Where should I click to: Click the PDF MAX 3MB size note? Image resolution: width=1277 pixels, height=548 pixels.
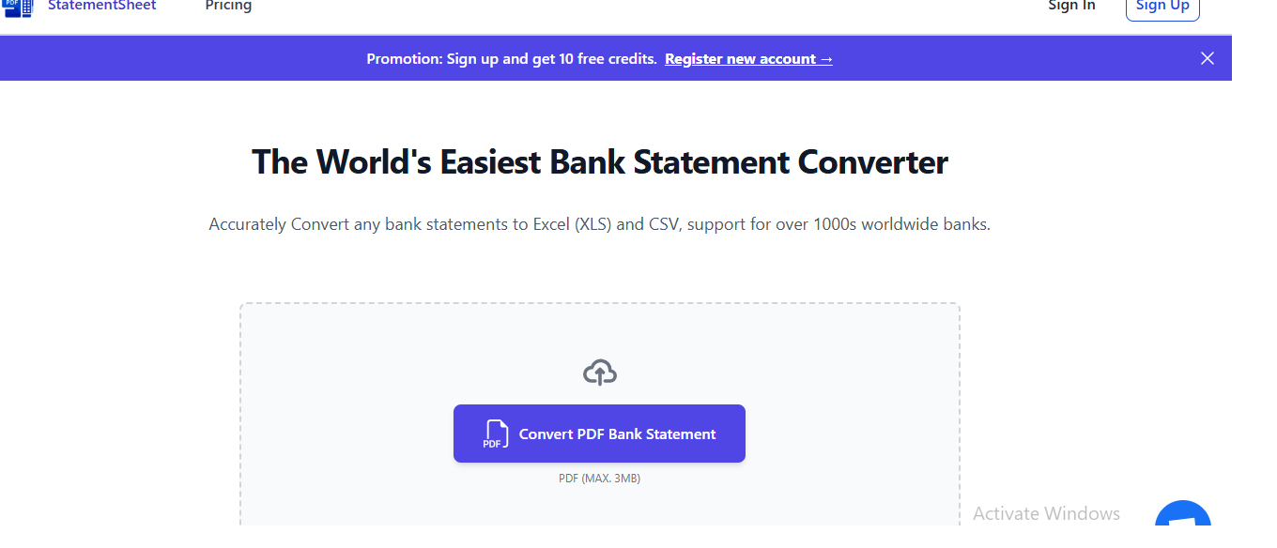[x=598, y=478]
